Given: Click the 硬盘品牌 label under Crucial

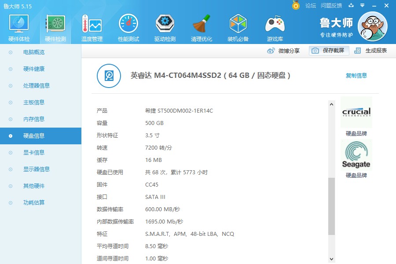Looking at the screenshot, I should (356, 133).
